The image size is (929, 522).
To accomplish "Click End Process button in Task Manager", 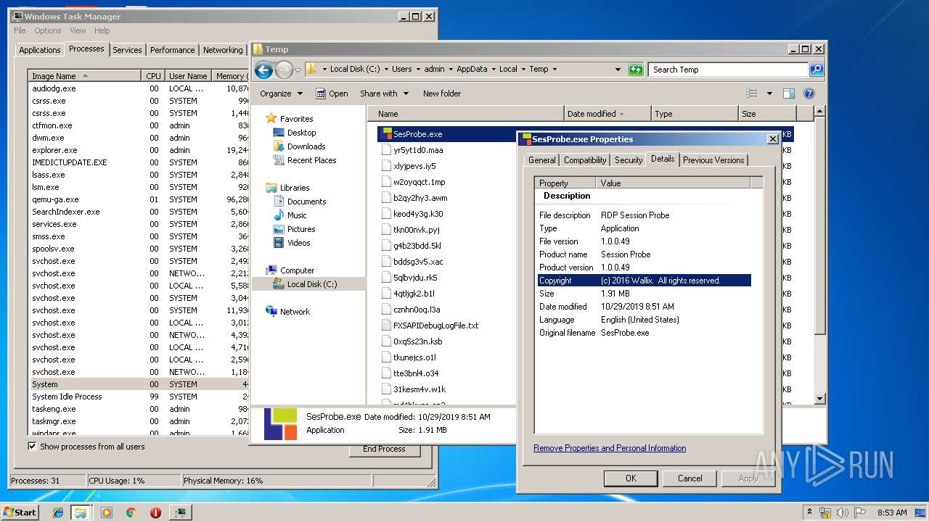I will 384,449.
